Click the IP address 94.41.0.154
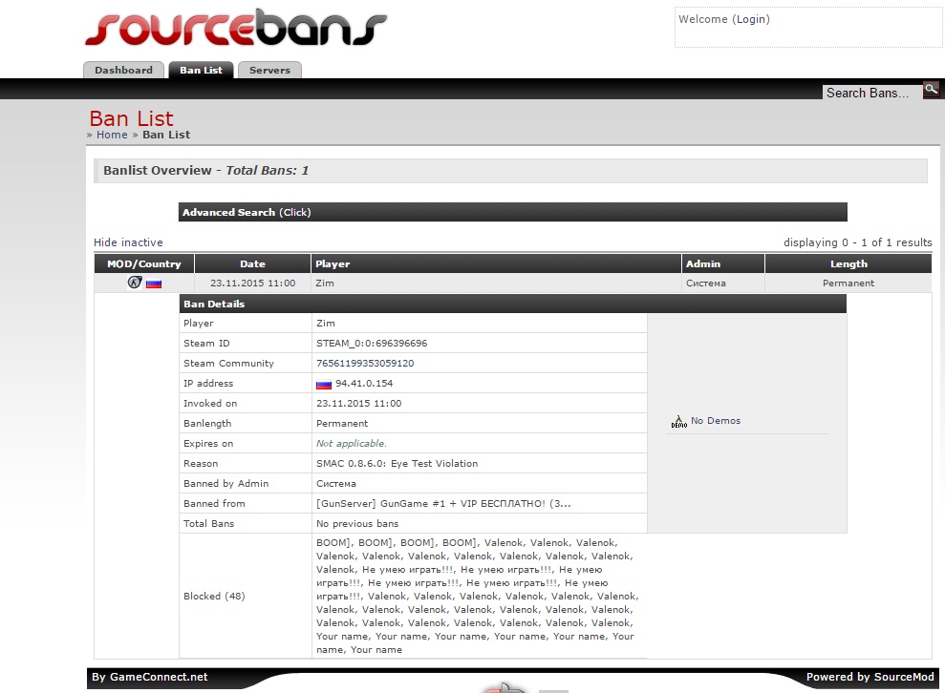Viewport: 945px width, 693px height. (364, 384)
